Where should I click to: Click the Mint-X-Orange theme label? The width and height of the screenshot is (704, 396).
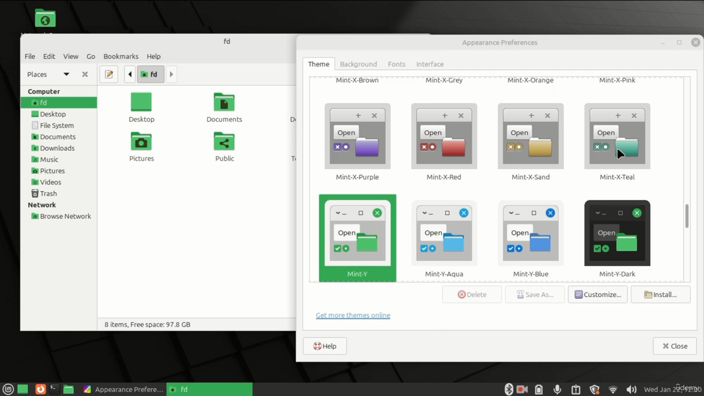[x=531, y=80]
